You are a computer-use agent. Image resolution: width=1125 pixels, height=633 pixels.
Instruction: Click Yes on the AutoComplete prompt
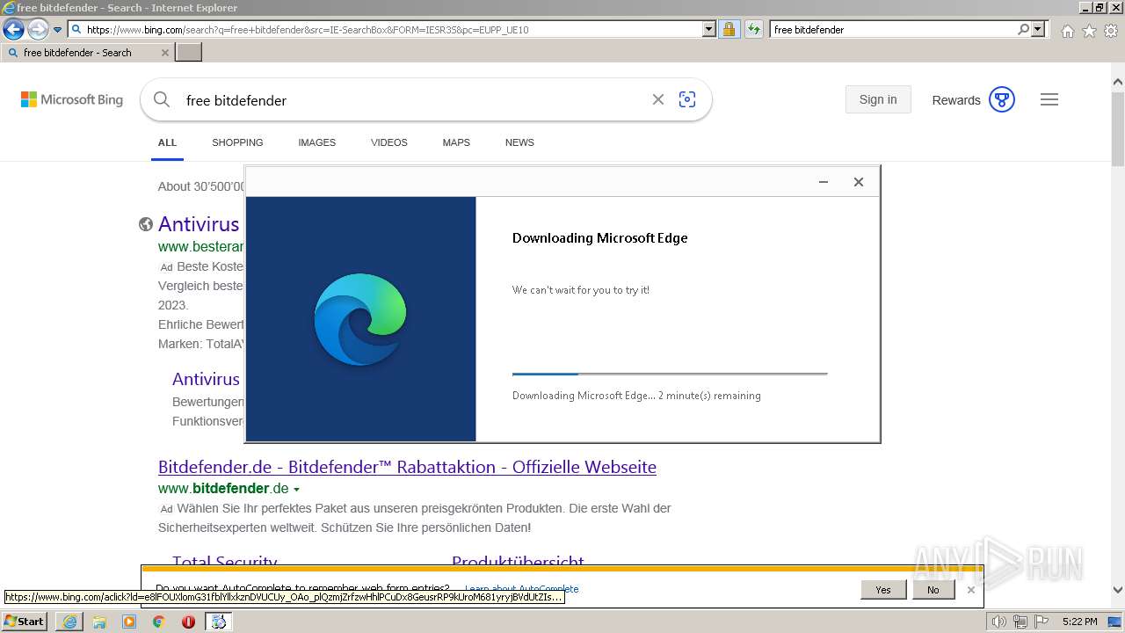(x=883, y=590)
